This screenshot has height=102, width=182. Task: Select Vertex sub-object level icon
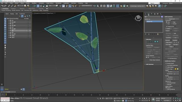click(x=148, y=42)
